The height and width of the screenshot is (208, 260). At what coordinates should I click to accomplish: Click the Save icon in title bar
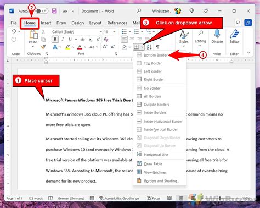[x=54, y=11]
